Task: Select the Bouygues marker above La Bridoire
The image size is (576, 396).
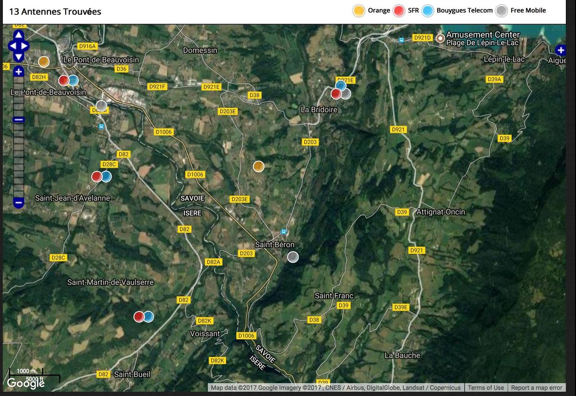Action: point(341,86)
